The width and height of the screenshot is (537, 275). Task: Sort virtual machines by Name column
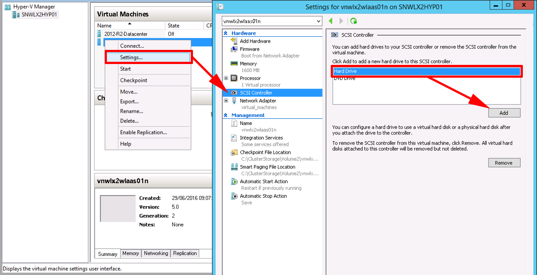pyautogui.click(x=131, y=26)
